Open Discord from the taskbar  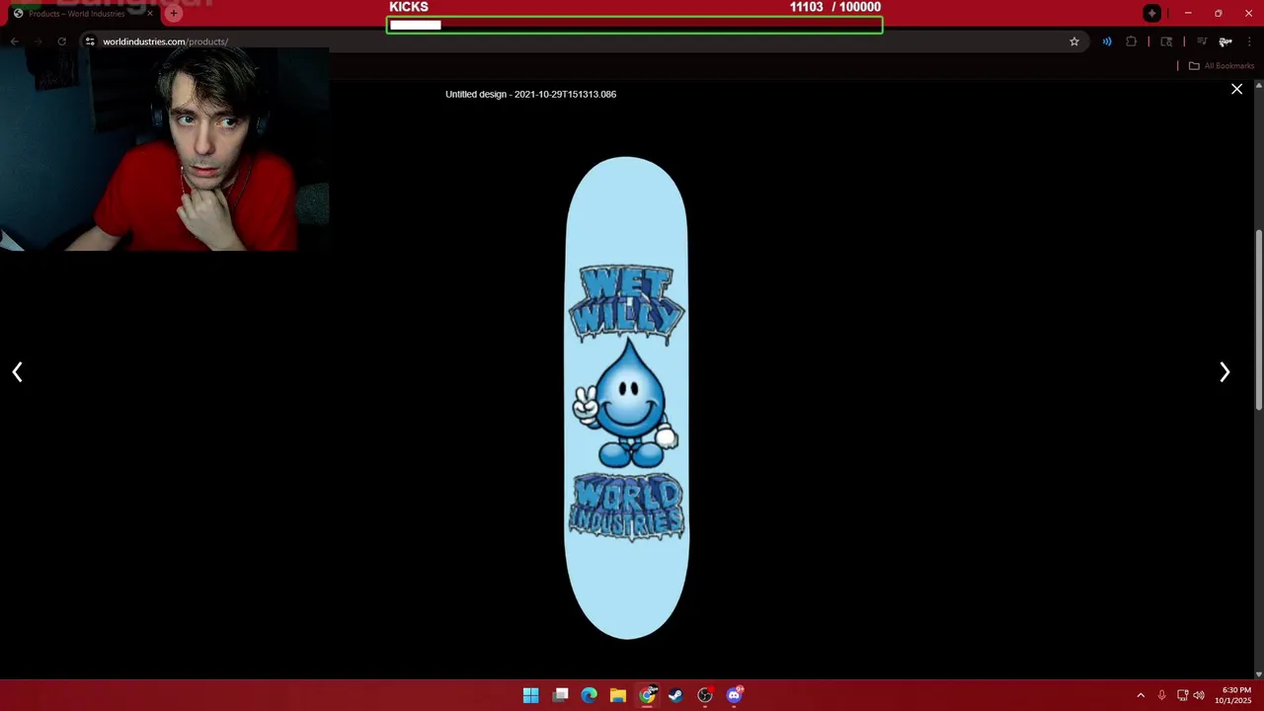[734, 695]
